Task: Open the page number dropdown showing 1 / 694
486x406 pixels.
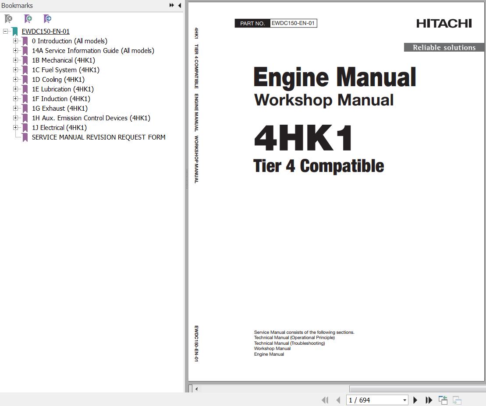Action: [404, 400]
